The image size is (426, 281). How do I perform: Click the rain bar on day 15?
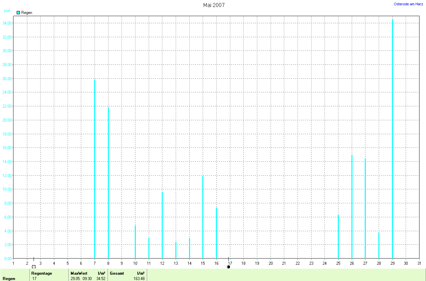(203, 218)
